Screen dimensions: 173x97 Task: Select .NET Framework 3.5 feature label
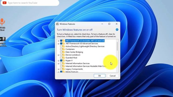85,41
